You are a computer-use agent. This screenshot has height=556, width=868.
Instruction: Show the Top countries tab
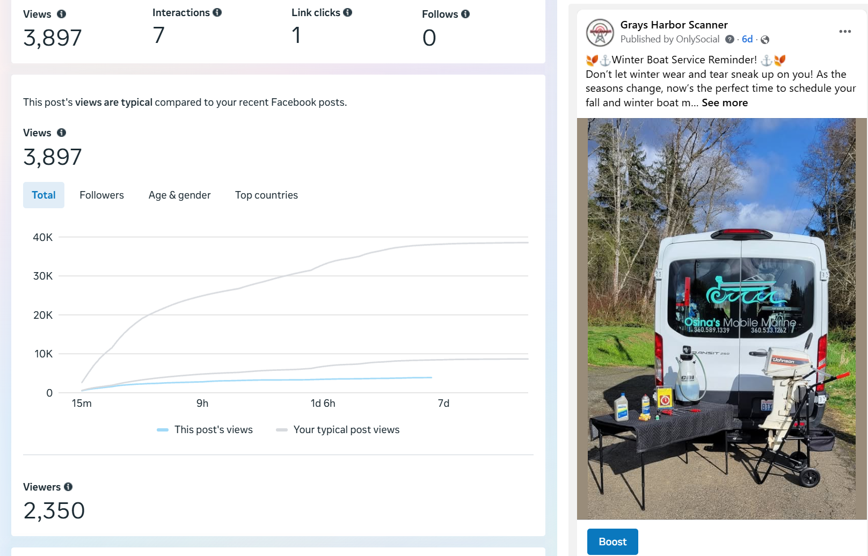tap(266, 195)
